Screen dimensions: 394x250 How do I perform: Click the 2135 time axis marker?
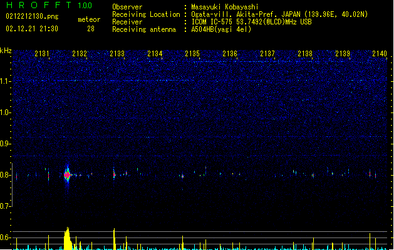[x=192, y=54]
